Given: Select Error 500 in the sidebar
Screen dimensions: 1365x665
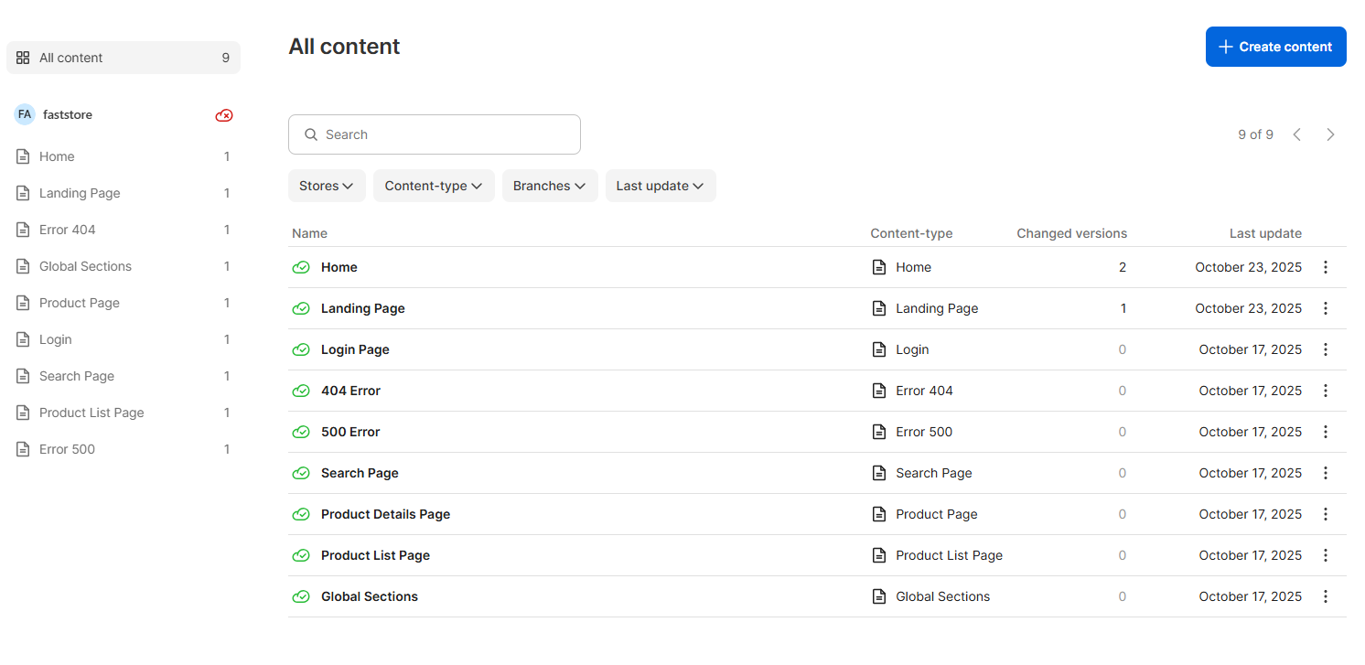Looking at the screenshot, I should pos(124,449).
